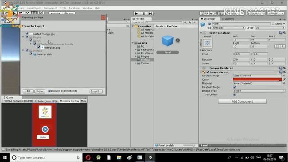Open File Explorer from the taskbar
The height and width of the screenshot is (162, 288).
point(119,157)
